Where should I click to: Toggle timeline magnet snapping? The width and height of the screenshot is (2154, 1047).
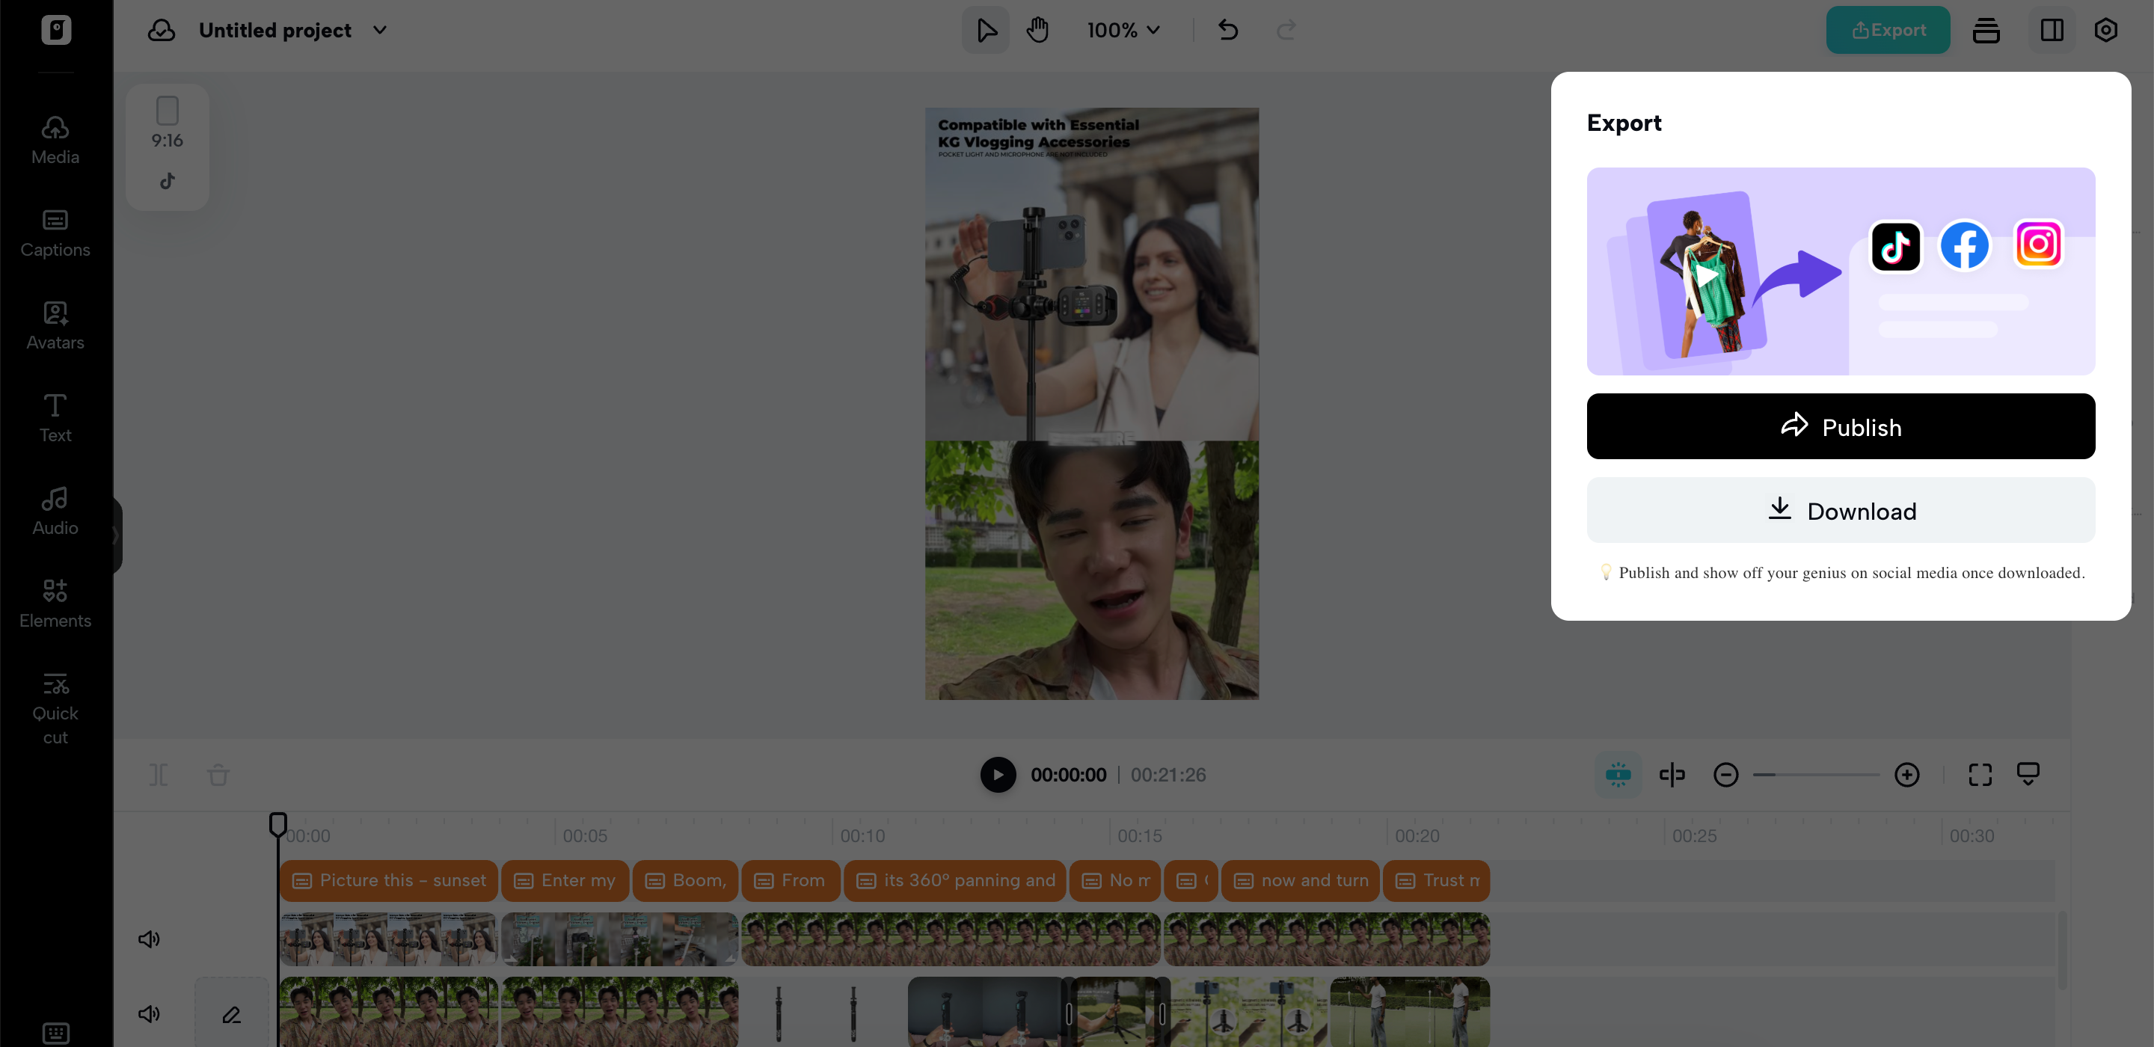[x=1618, y=774]
